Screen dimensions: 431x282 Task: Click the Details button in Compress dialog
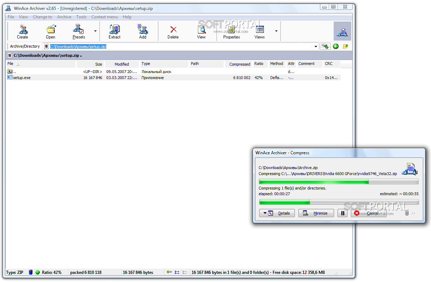(277, 213)
